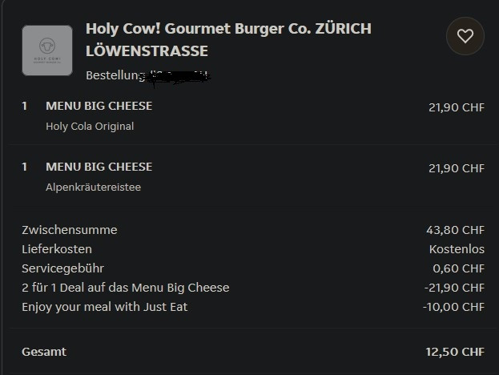Click the Gesamt total label

click(44, 352)
